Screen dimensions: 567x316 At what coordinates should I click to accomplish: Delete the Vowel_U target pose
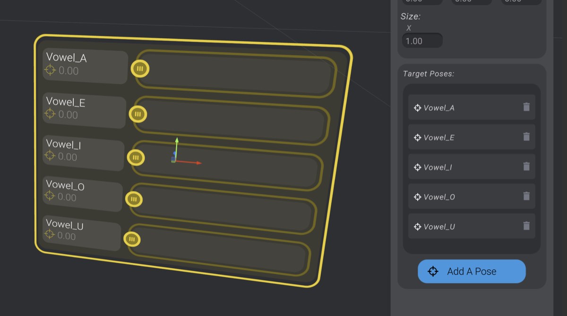point(526,226)
